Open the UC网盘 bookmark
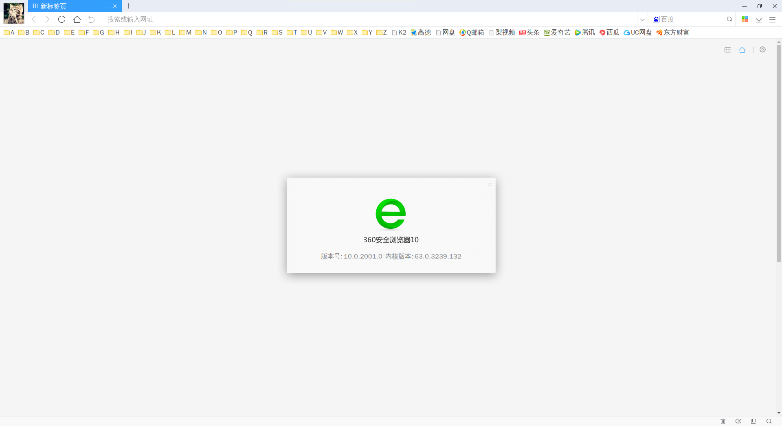 click(638, 32)
